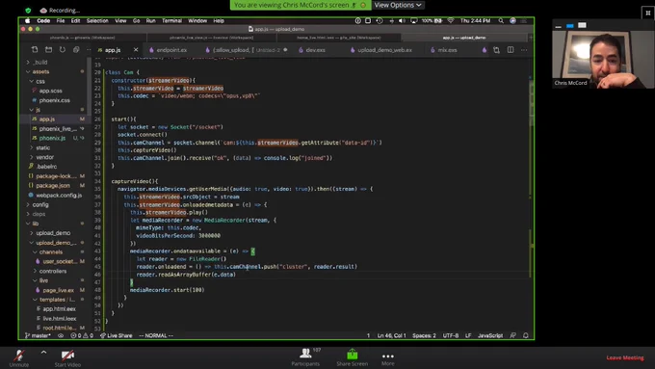Open webpack.config.js in the file tree
The image size is (655, 369).
[x=59, y=196]
